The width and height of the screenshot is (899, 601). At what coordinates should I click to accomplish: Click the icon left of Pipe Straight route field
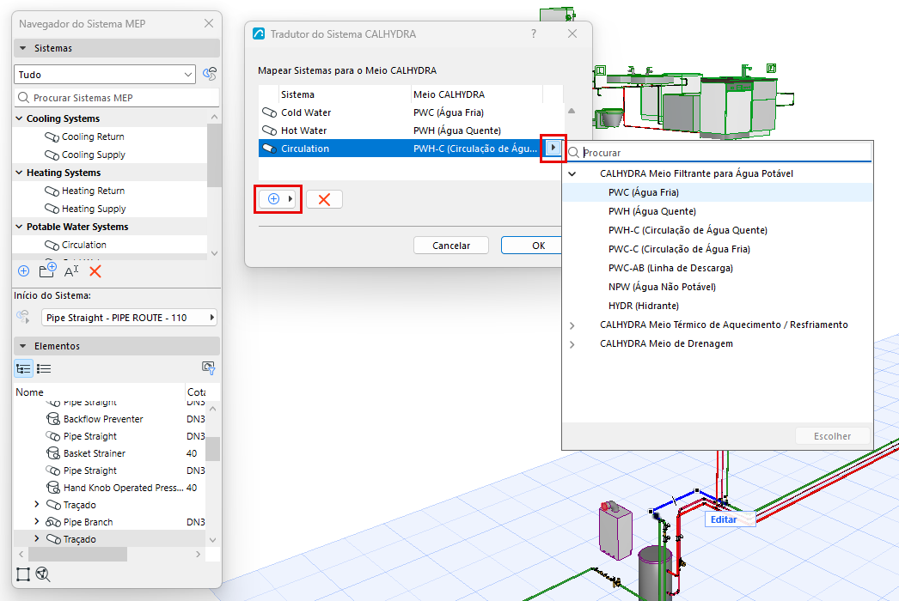point(23,317)
